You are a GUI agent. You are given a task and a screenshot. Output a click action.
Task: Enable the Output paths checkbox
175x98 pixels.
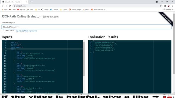coord(2,30)
